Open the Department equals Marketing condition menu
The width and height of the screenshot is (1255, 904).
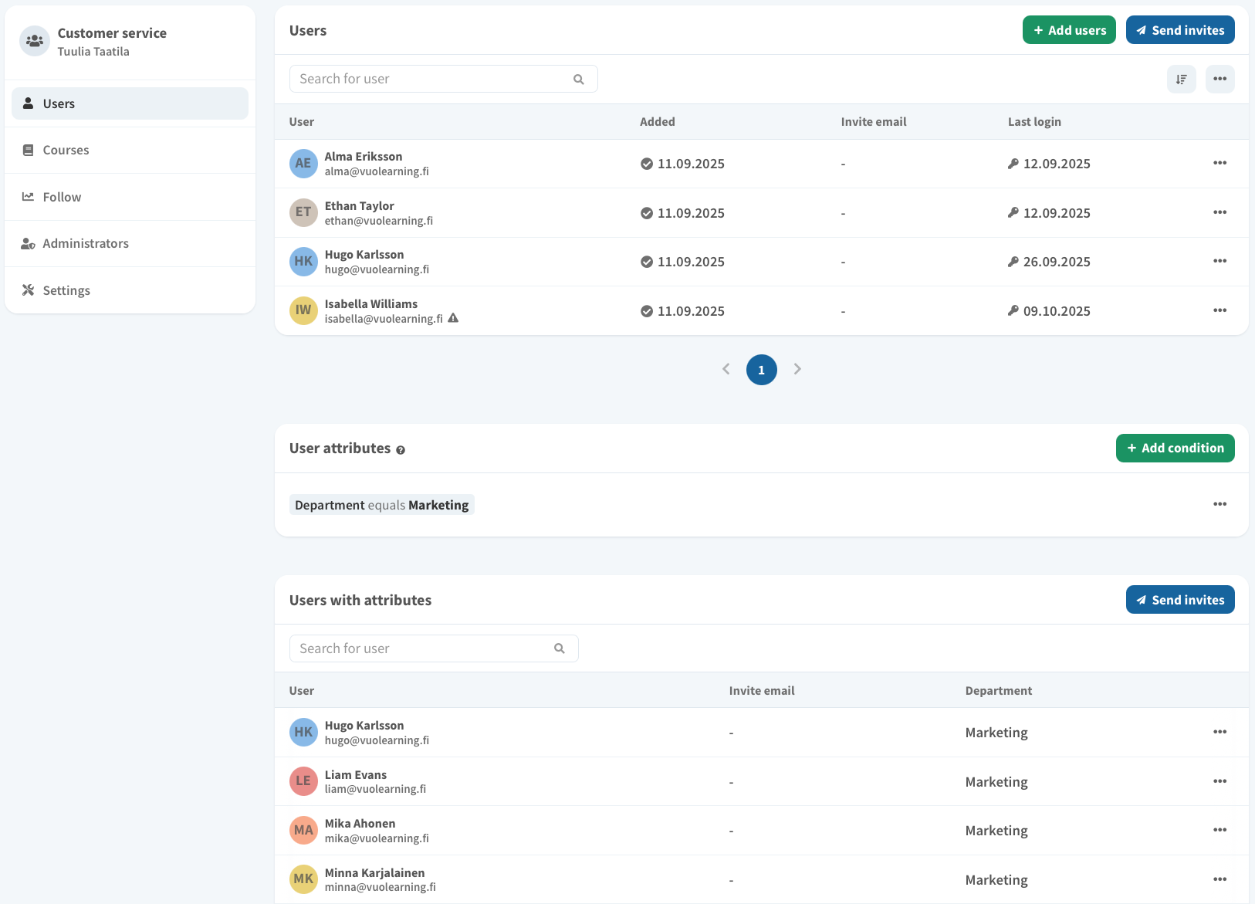click(1219, 504)
